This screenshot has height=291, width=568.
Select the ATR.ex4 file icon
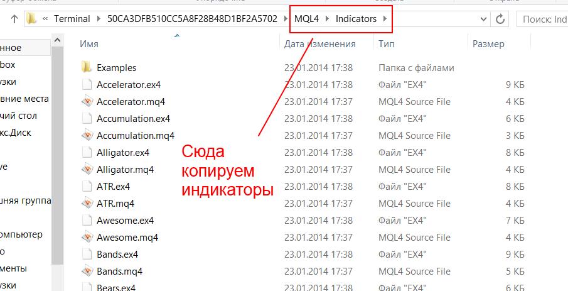[x=87, y=186]
